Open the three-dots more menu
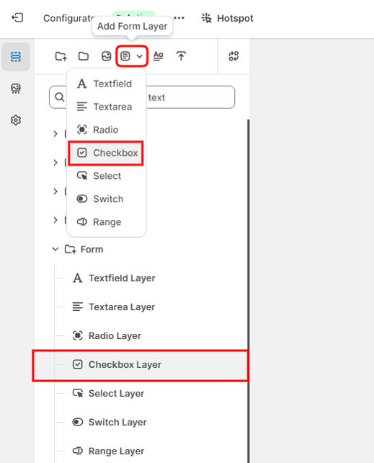374x463 pixels. pyautogui.click(x=179, y=18)
